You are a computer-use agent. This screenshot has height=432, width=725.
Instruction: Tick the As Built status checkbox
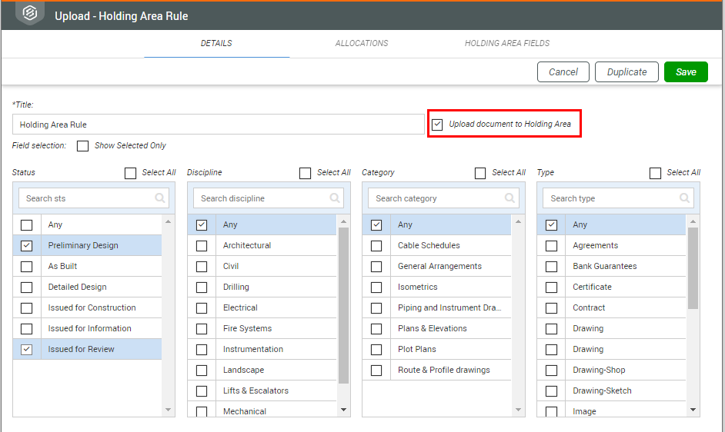pyautogui.click(x=27, y=267)
